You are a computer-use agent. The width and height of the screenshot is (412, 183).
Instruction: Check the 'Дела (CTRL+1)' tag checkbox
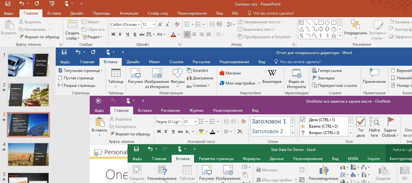tap(303, 120)
